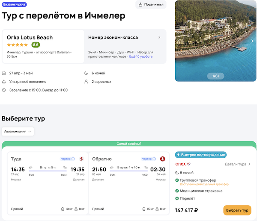The height and width of the screenshot is (221, 257).
Task: Click the outbound Чартер info icon
Action: pos(73,159)
